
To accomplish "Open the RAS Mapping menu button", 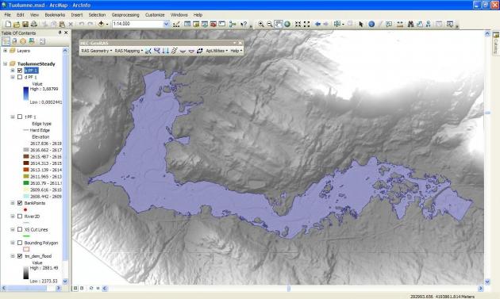I will (129, 51).
